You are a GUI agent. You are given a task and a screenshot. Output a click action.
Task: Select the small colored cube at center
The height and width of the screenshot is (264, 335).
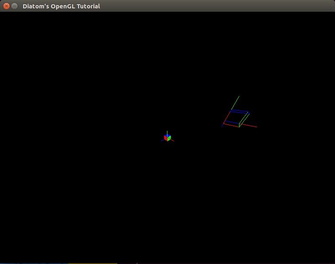167,138
